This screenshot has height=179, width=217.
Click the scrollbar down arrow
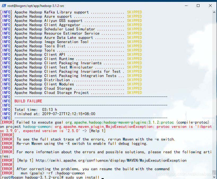point(214,177)
